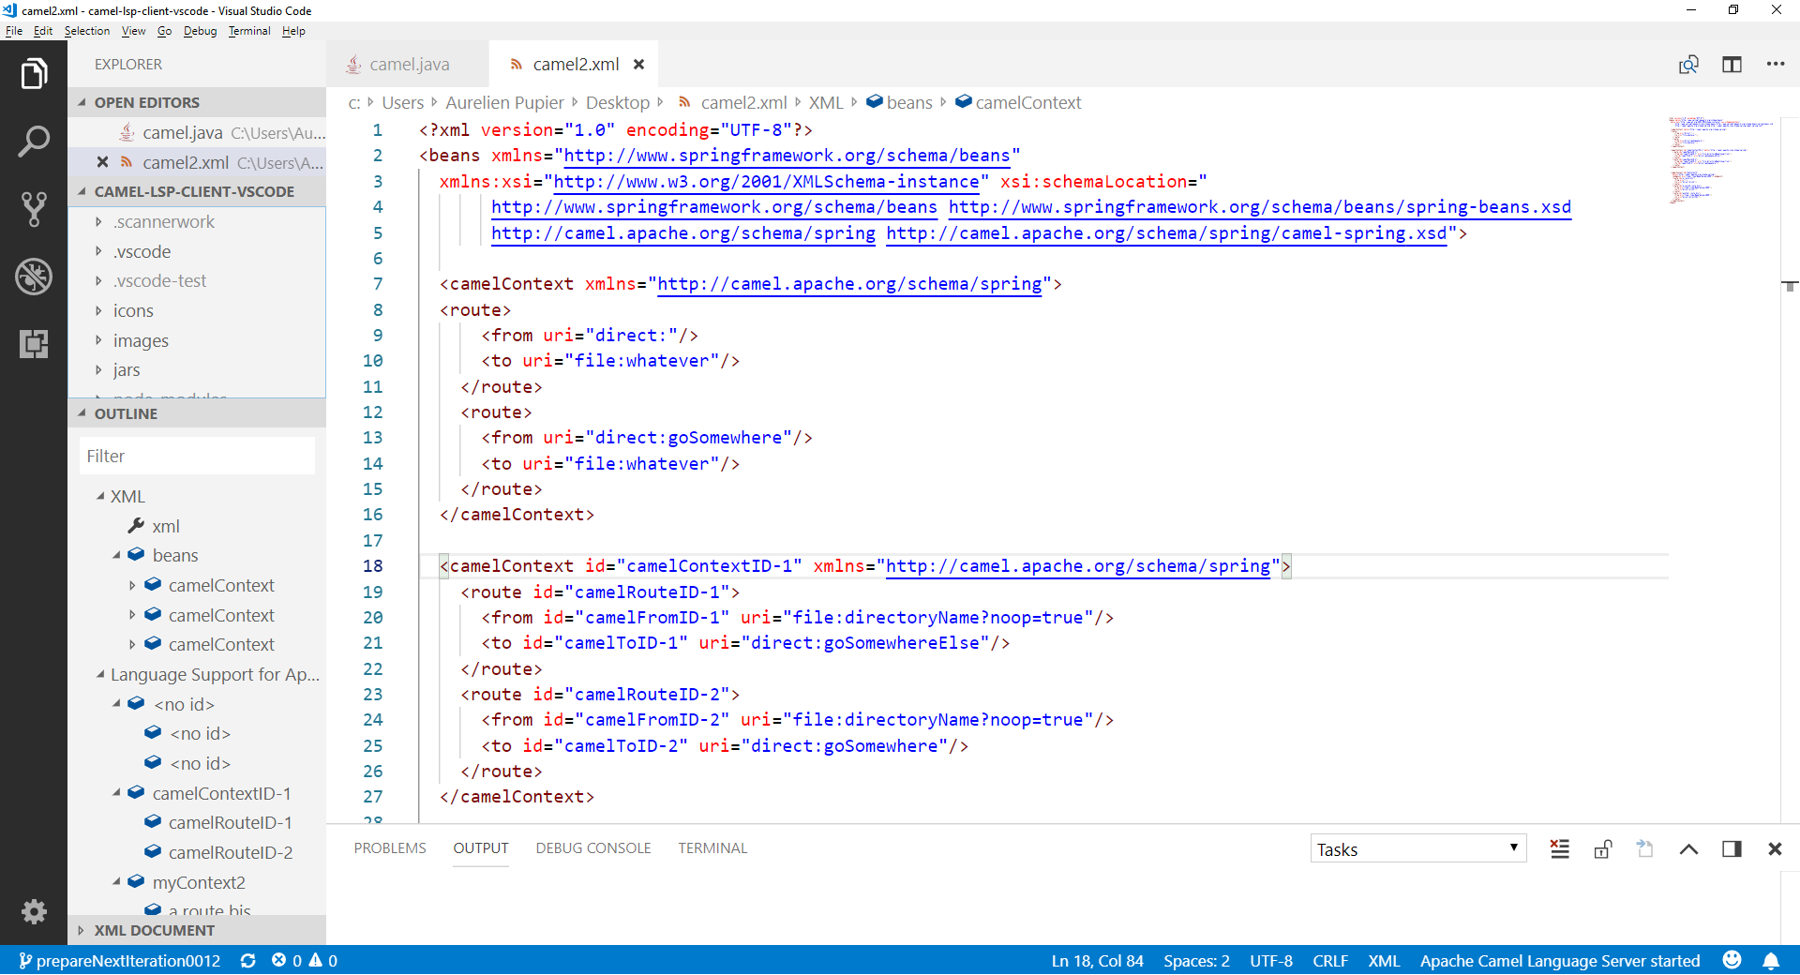The width and height of the screenshot is (1800, 975).
Task: Open notifications via the bell icon
Action: [x=1772, y=961]
